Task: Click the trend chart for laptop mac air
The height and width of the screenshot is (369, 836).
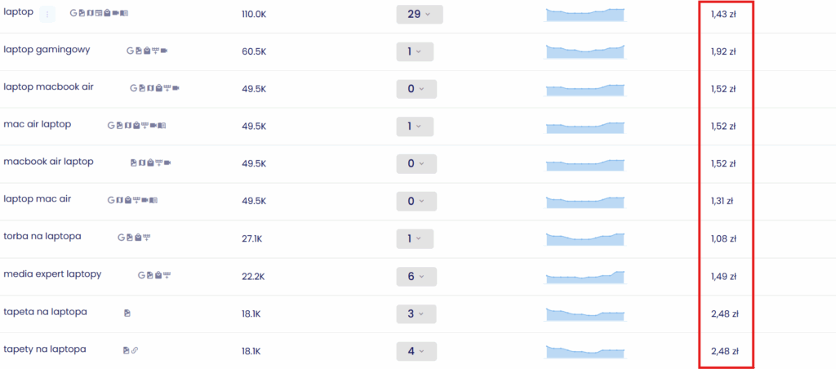Action: 585,202
